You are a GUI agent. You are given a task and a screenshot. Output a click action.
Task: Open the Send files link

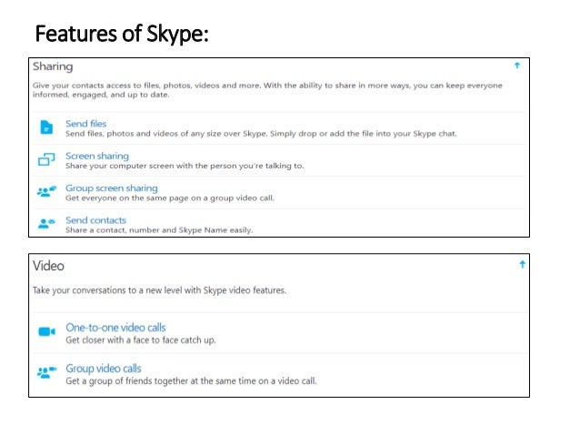pyautogui.click(x=85, y=123)
